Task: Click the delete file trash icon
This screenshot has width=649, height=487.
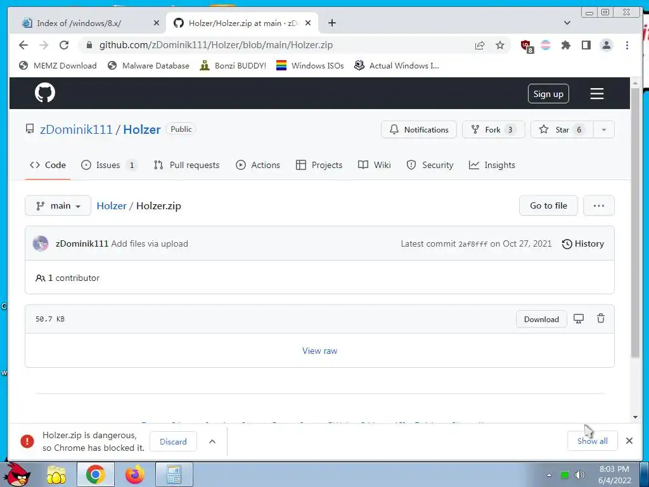Action: click(x=601, y=318)
